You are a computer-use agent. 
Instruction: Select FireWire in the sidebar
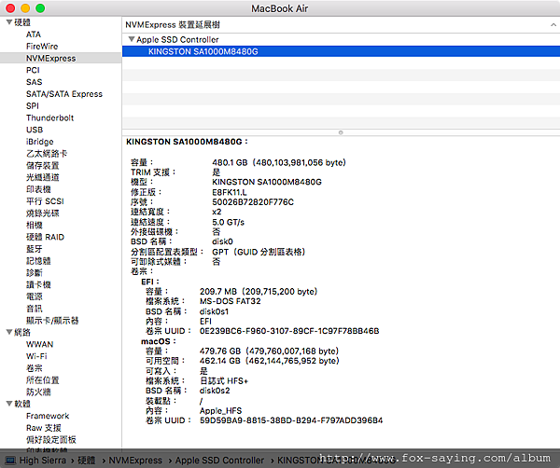pos(42,47)
